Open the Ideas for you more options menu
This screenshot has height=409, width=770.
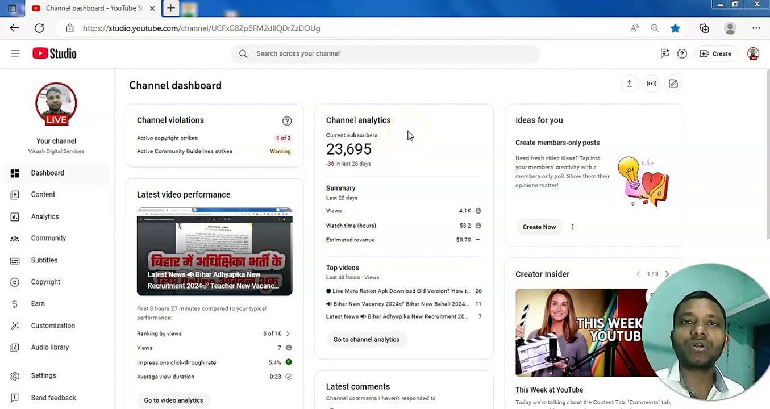pos(573,227)
